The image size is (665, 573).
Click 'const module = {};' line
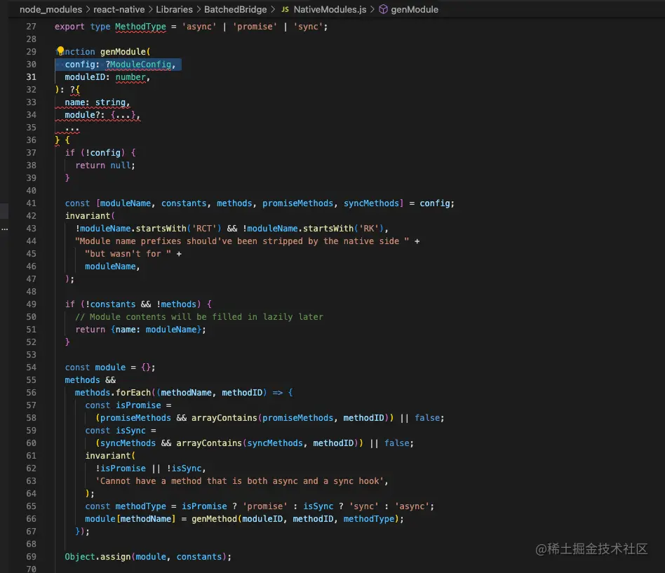tap(110, 368)
